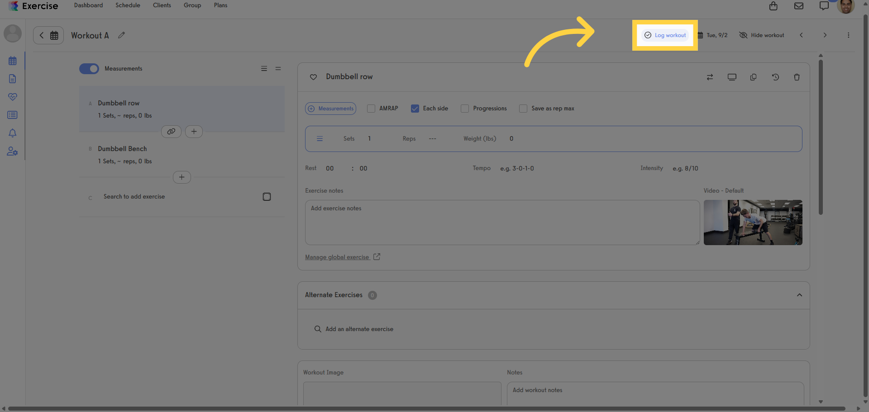
Task: Open the three-dot more options menu
Action: (x=848, y=35)
